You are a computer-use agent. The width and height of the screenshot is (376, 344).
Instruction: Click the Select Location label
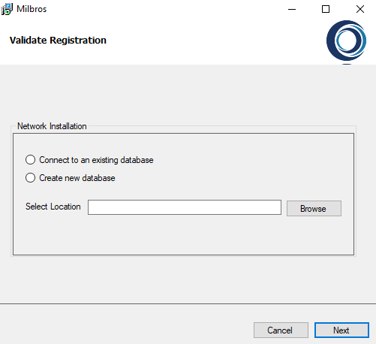[53, 207]
